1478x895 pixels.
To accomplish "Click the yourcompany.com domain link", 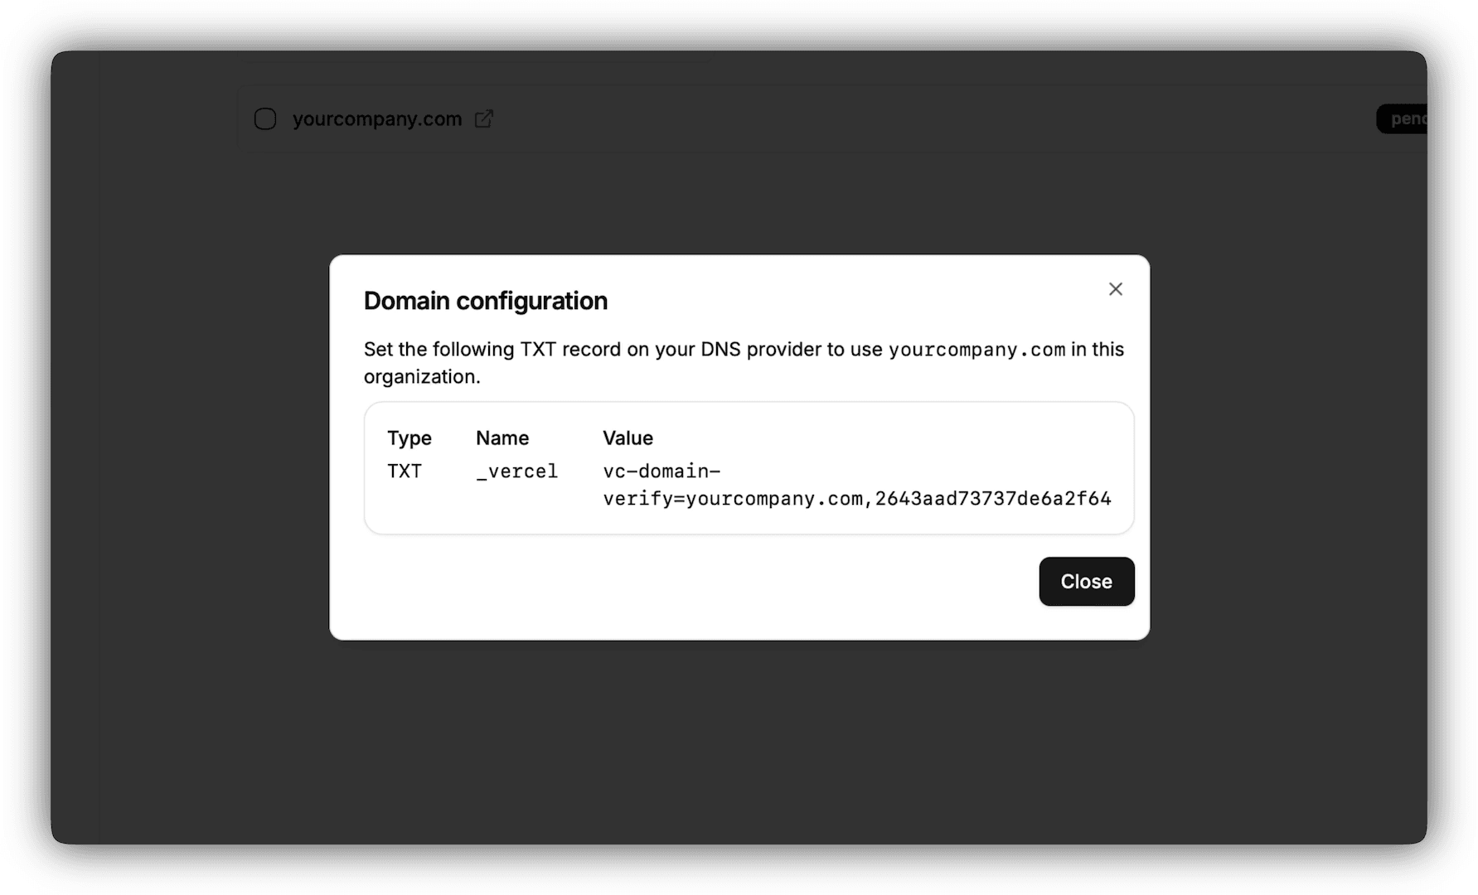I will 377,119.
